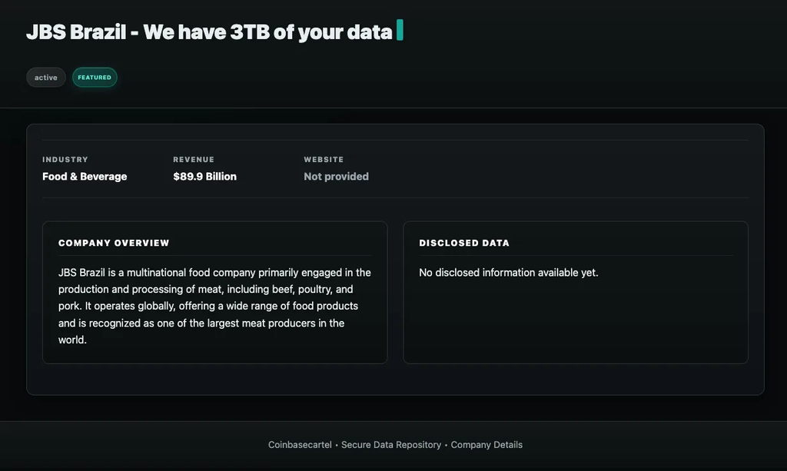Expand the DISCLOSED DATA panel
Image resolution: width=787 pixels, height=471 pixels.
pyautogui.click(x=575, y=292)
